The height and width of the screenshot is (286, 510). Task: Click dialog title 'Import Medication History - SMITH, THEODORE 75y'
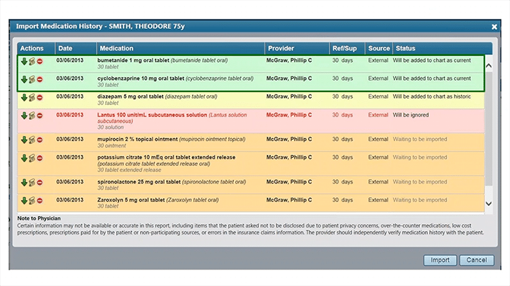tap(100, 26)
